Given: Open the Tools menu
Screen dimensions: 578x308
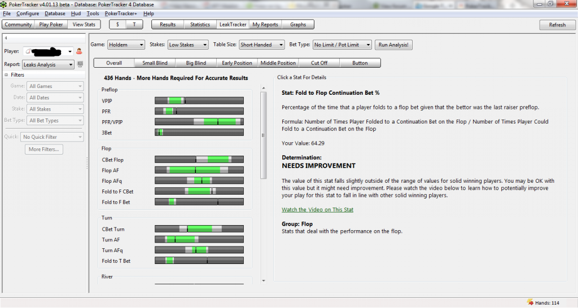Looking at the screenshot, I should coord(93,14).
